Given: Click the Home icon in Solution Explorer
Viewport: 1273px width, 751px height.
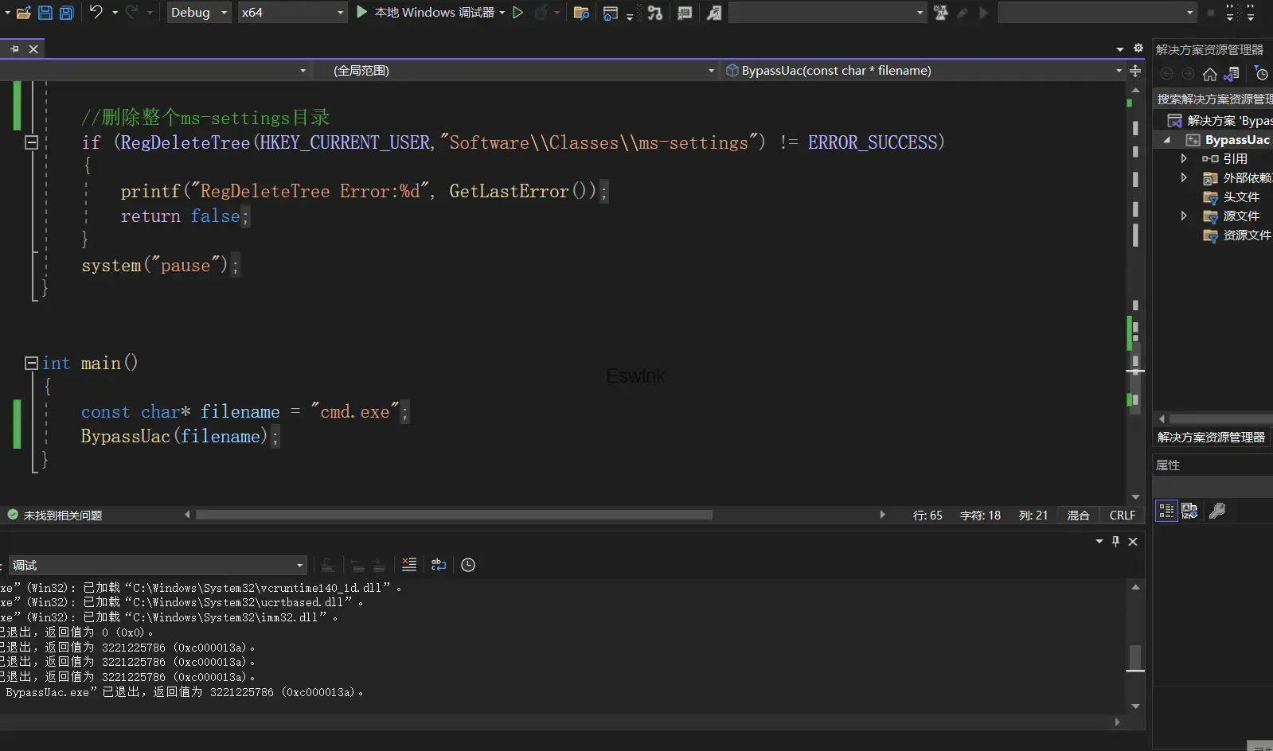Looking at the screenshot, I should click(x=1210, y=74).
